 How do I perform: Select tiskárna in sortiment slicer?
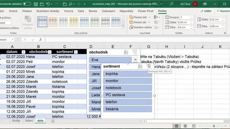[x=128, y=109]
